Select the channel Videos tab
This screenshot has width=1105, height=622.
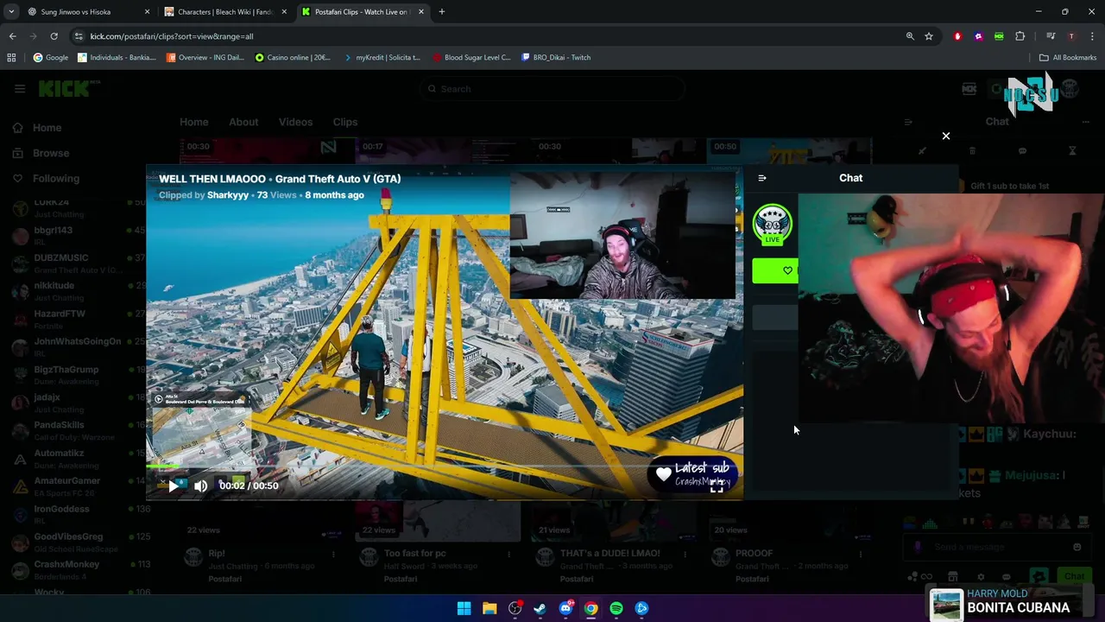295,122
